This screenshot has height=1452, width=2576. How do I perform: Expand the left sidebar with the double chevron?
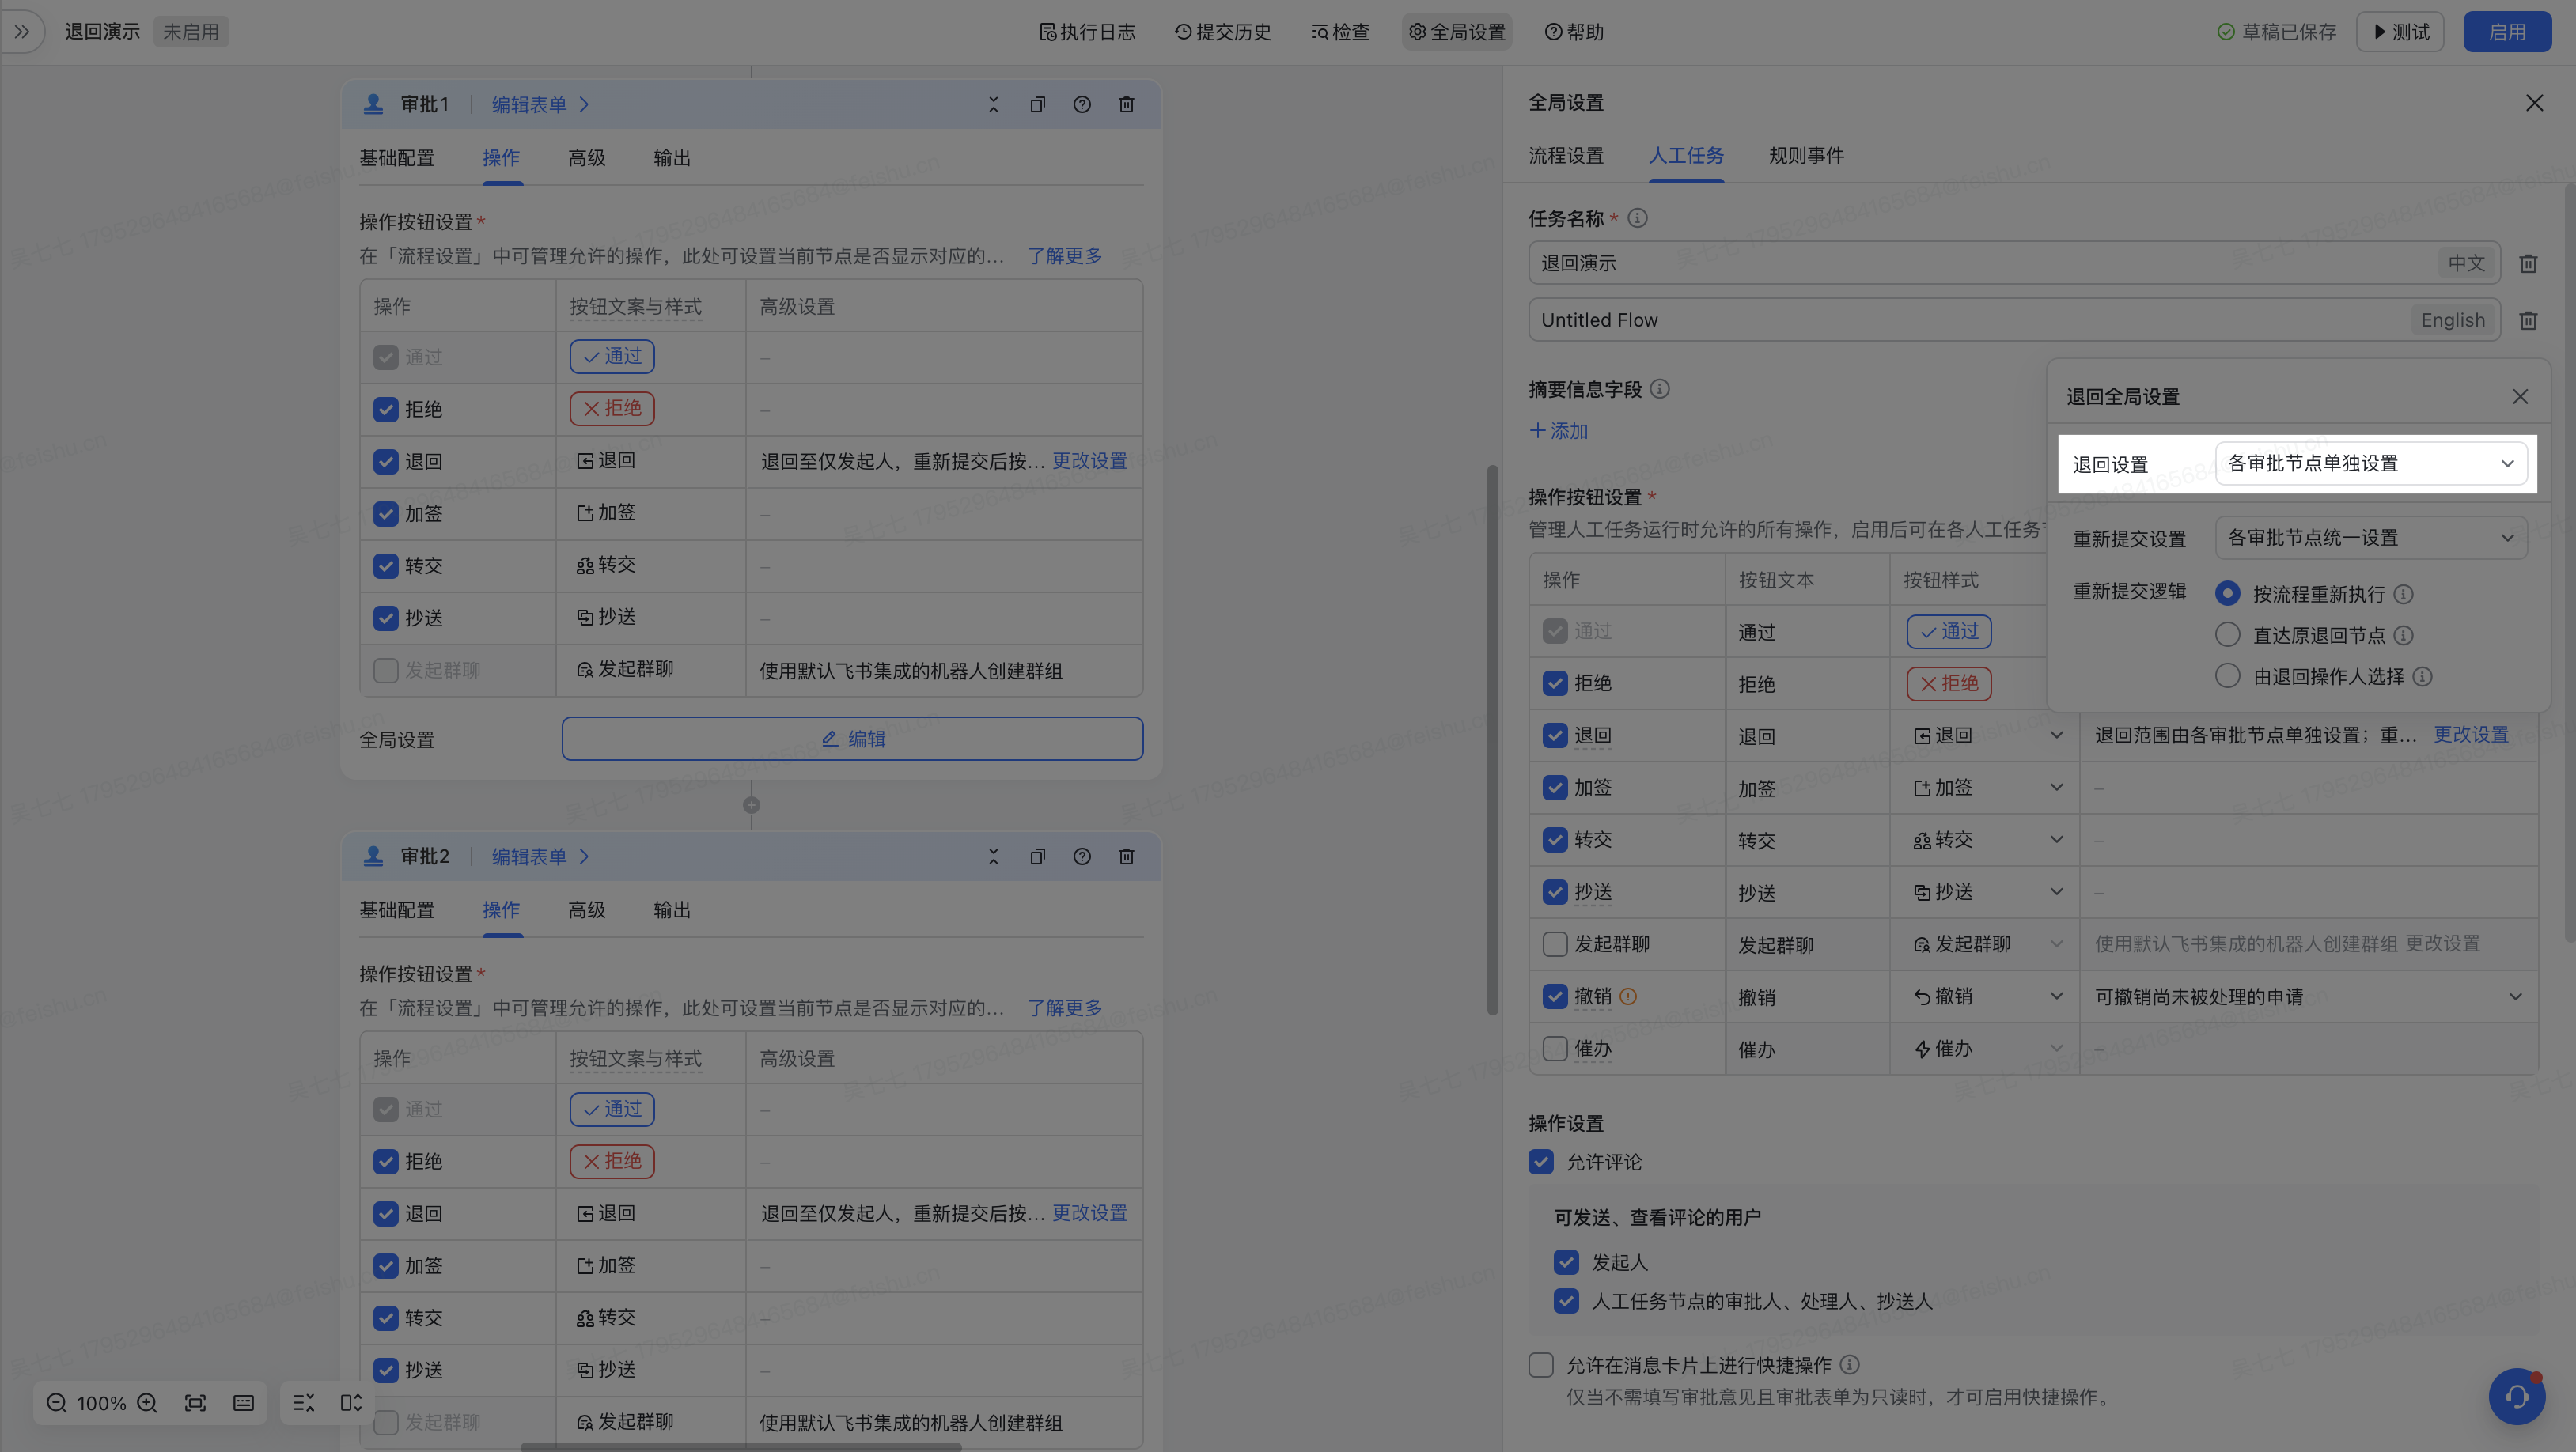22,32
